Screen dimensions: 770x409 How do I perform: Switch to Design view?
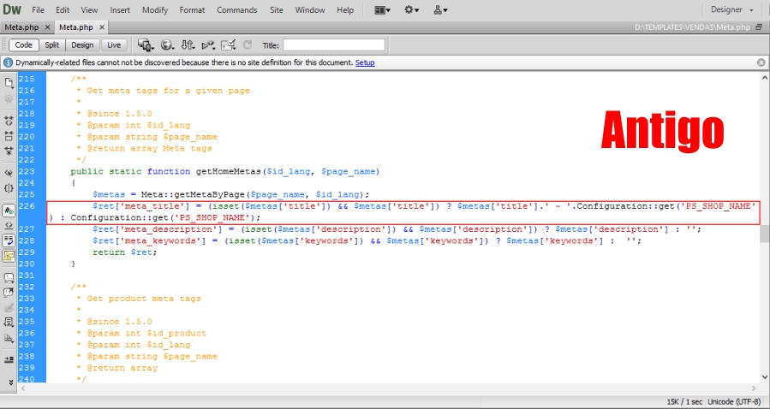pyautogui.click(x=82, y=44)
